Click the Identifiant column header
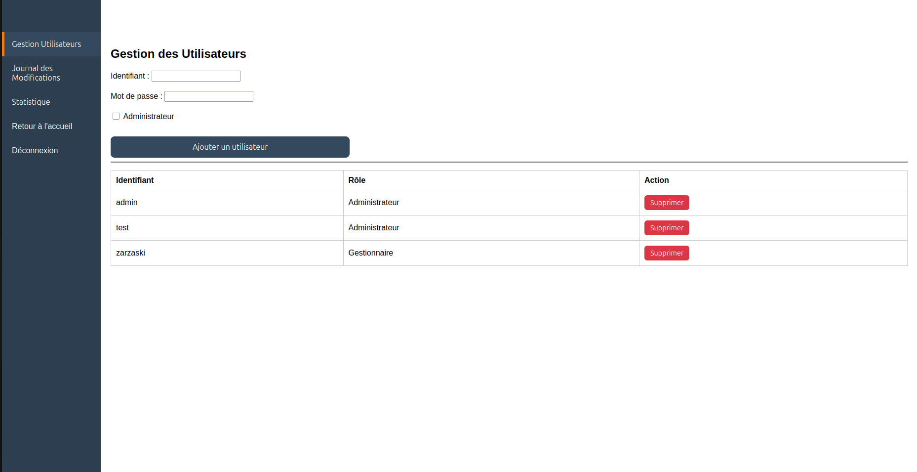 point(135,180)
